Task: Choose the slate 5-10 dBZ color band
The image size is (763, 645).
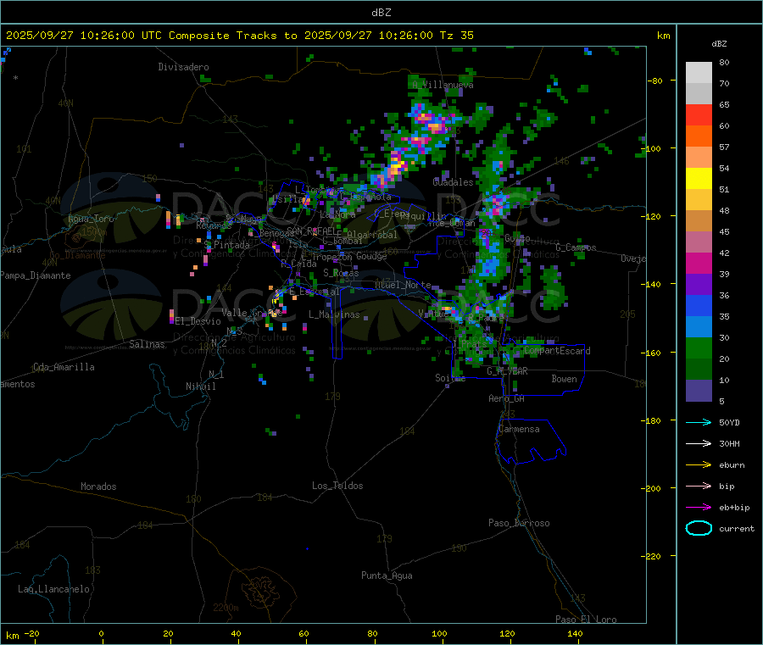Action: tap(699, 391)
